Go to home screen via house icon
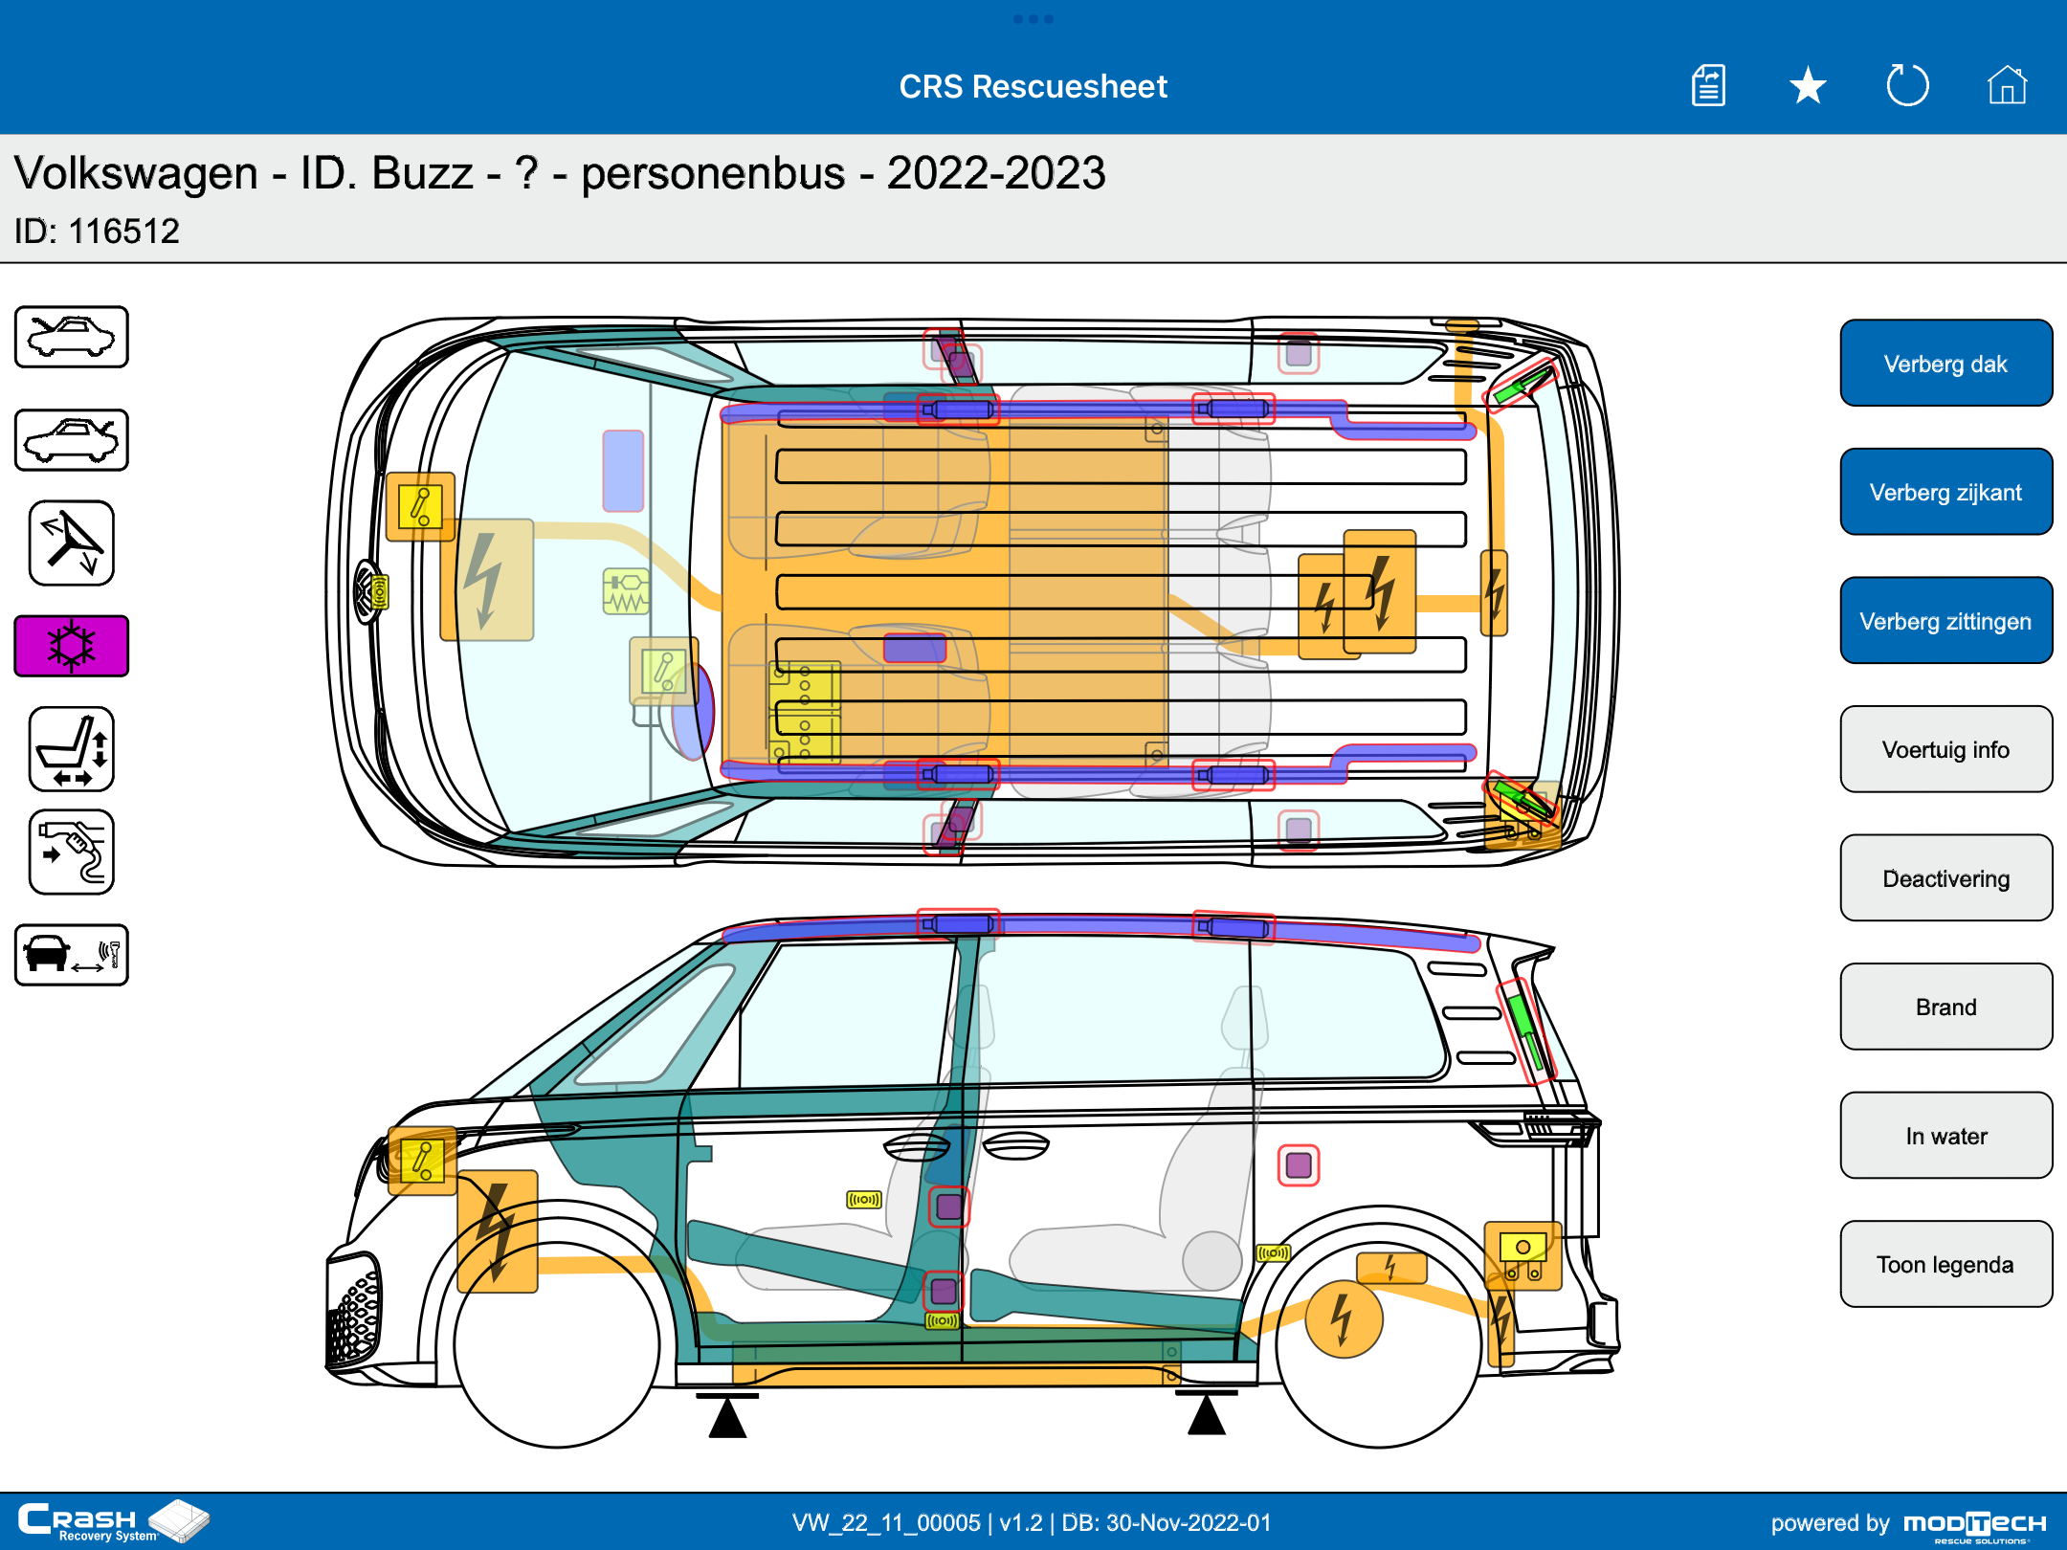The width and height of the screenshot is (2067, 1550). coord(2007,86)
